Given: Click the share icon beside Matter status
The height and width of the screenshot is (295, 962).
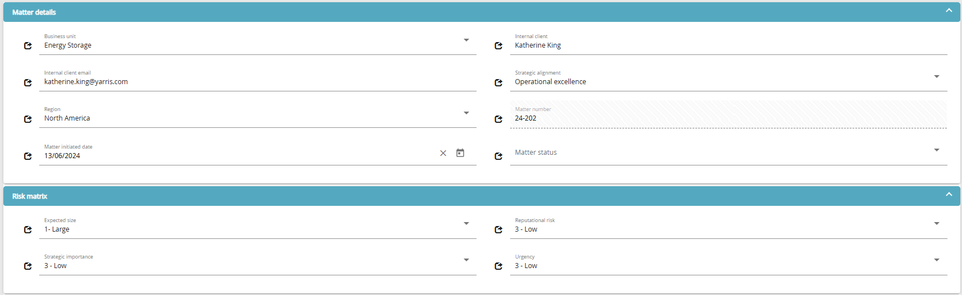Looking at the screenshot, I should pyautogui.click(x=498, y=156).
